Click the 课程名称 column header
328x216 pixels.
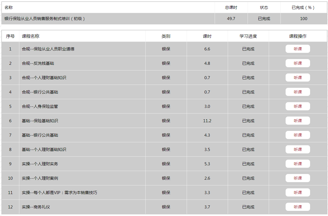tap(31, 36)
